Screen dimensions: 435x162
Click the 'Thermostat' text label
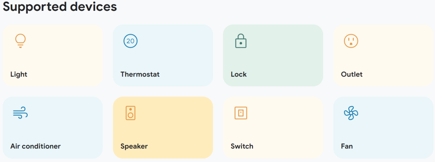(140, 74)
